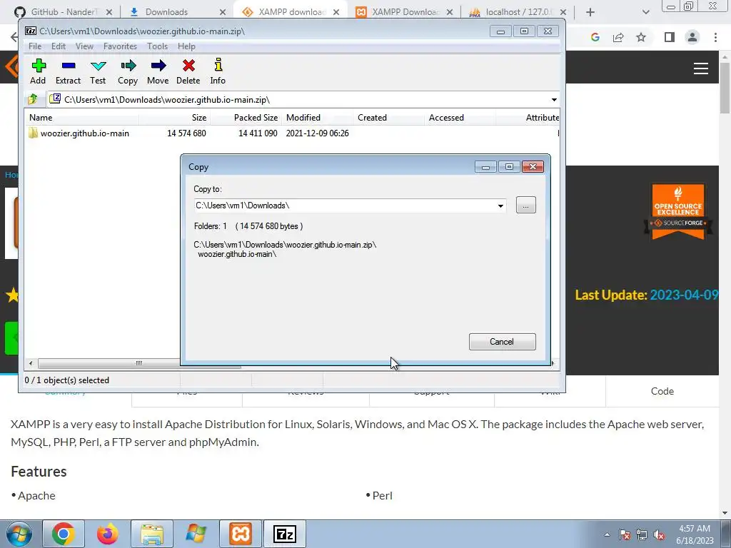
Task: Open the Code tab on SourceForge page
Action: click(x=662, y=391)
